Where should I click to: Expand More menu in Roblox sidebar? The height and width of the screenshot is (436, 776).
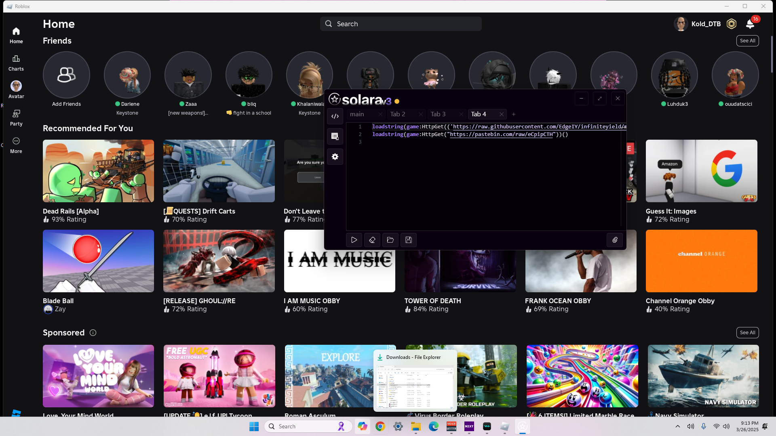16,145
